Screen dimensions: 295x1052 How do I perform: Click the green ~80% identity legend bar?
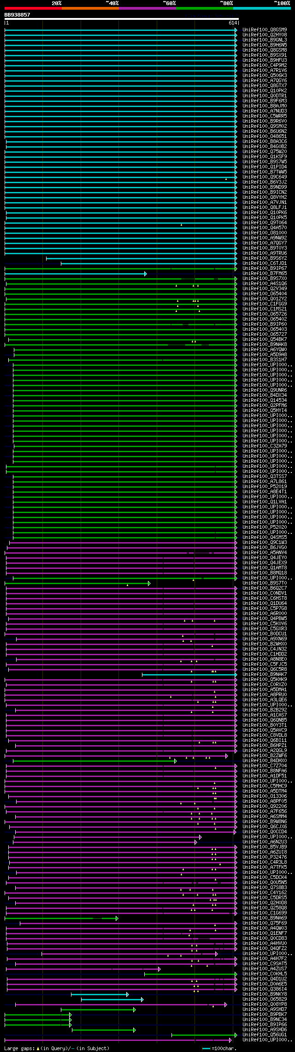[205, 8]
